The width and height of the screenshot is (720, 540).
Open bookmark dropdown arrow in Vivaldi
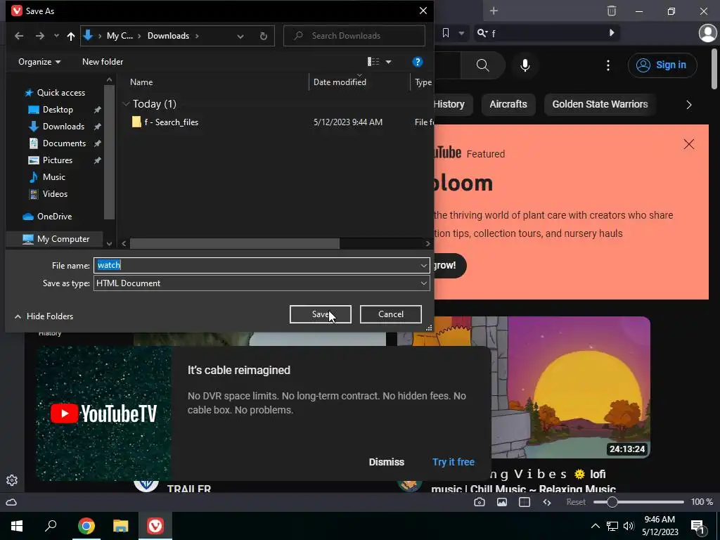pyautogui.click(x=461, y=33)
